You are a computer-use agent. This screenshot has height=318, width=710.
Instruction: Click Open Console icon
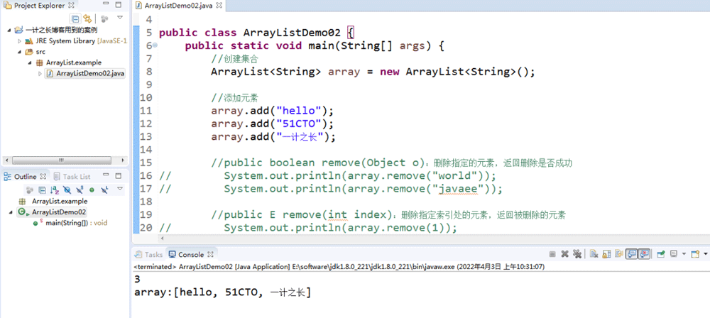(695, 254)
